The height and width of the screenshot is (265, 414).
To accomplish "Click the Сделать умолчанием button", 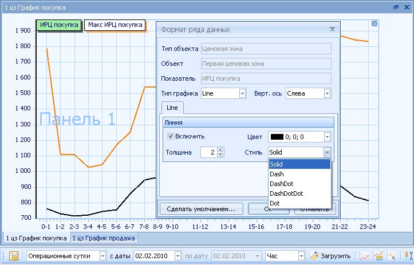I will point(200,208).
